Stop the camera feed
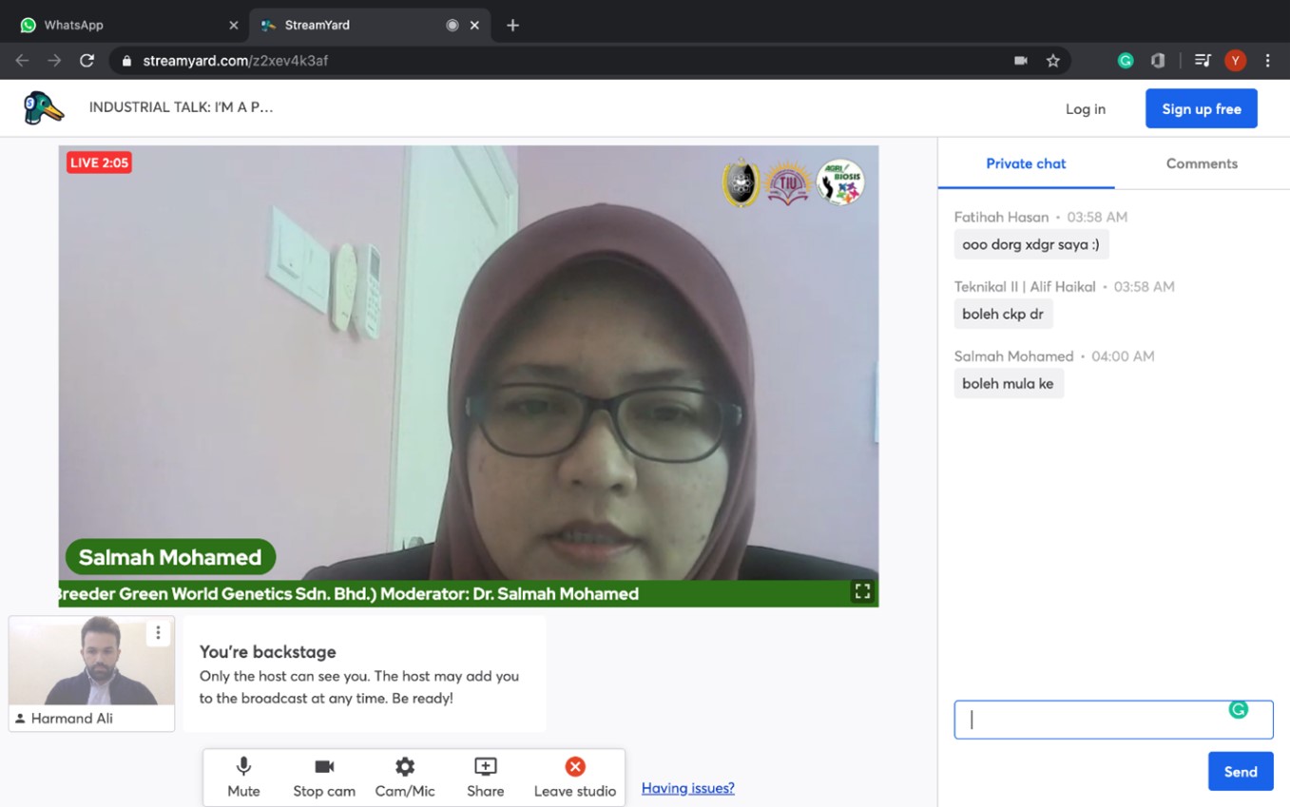1290x807 pixels. pyautogui.click(x=323, y=777)
